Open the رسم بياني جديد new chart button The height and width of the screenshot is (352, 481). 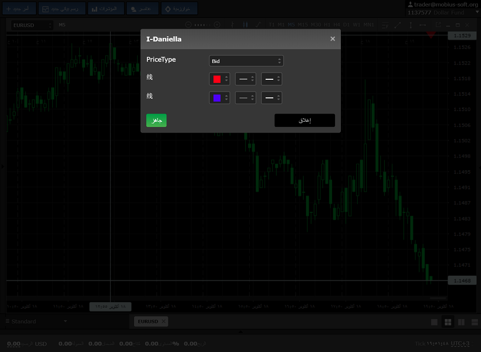(62, 9)
